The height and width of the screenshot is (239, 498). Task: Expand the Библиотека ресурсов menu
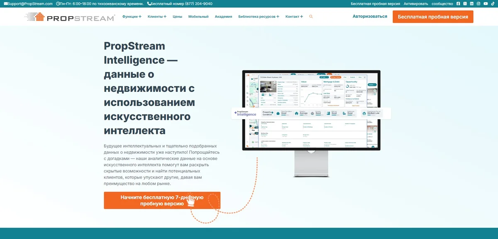click(x=259, y=17)
